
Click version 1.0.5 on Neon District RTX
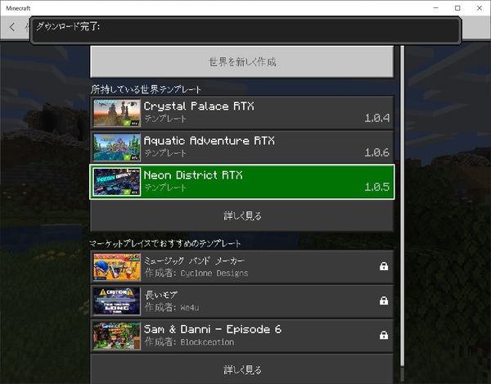pos(377,187)
